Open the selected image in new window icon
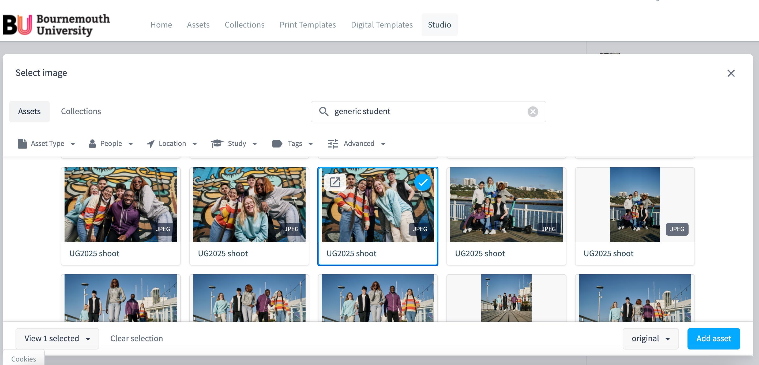This screenshot has width=759, height=365. coord(335,182)
